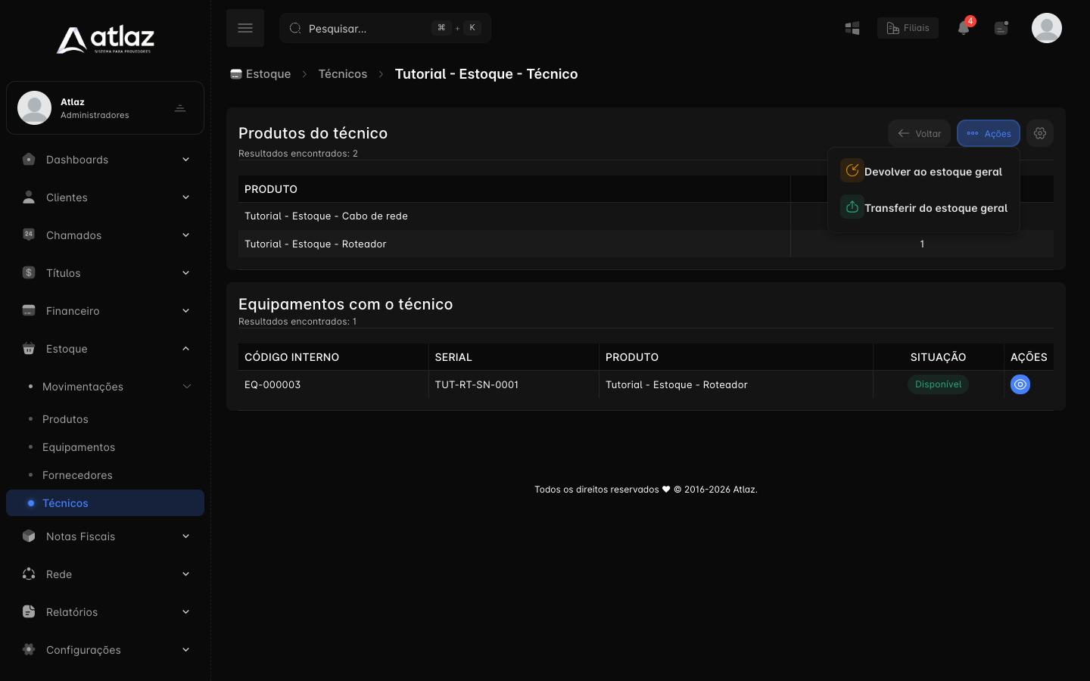The image size is (1090, 681).
Task: Open the Filiais button
Action: click(x=908, y=28)
